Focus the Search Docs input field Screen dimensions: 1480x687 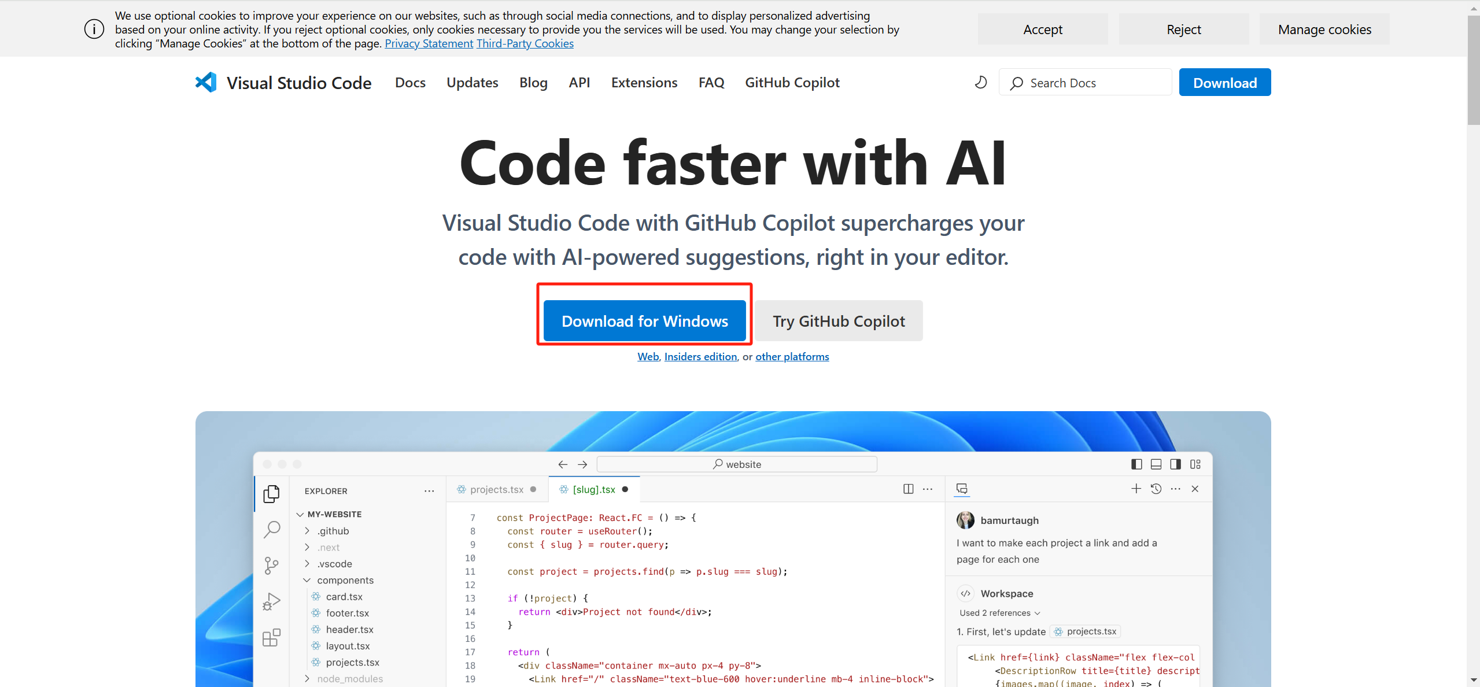coord(1085,82)
